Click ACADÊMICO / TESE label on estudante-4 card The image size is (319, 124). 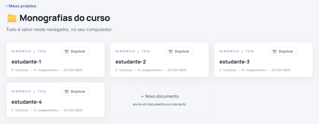29,92
